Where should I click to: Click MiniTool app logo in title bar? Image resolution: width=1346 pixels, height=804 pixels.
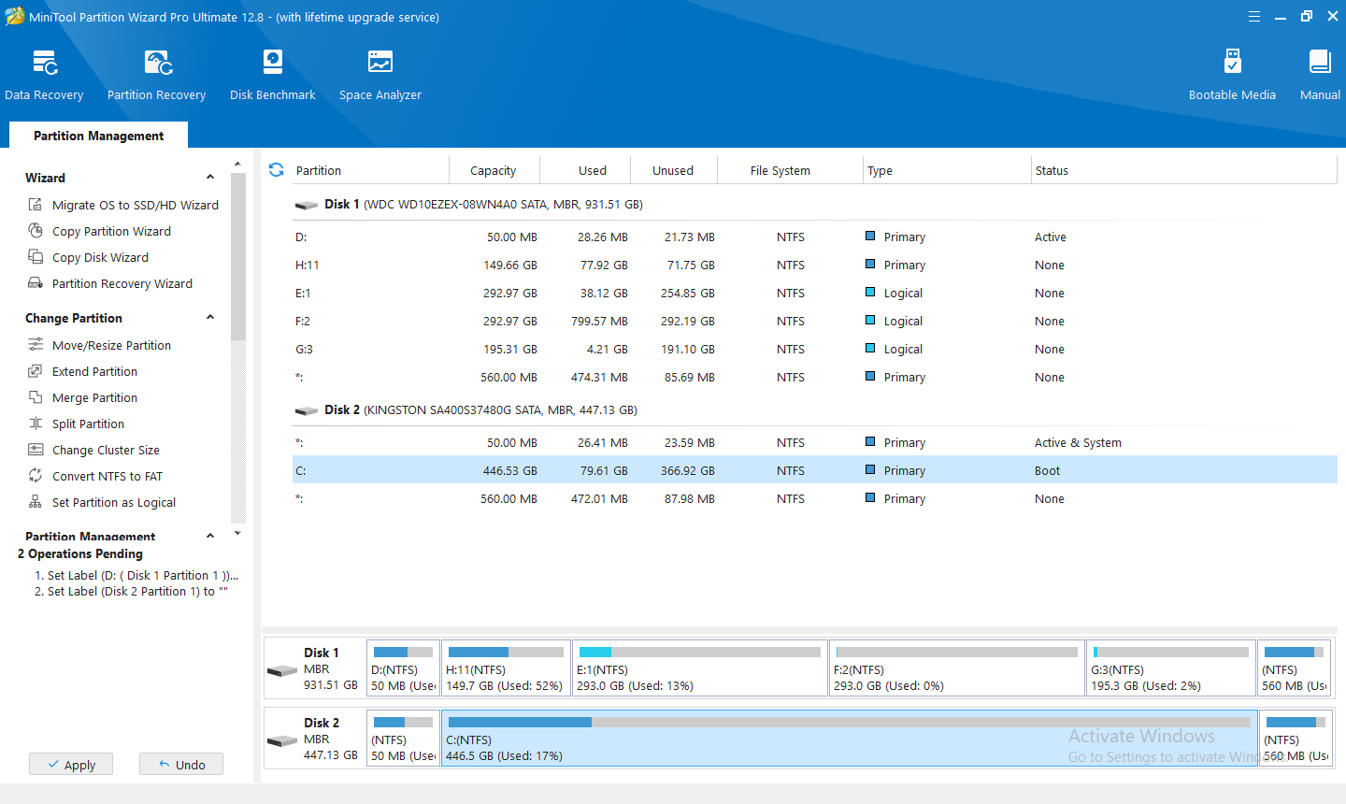point(15,16)
